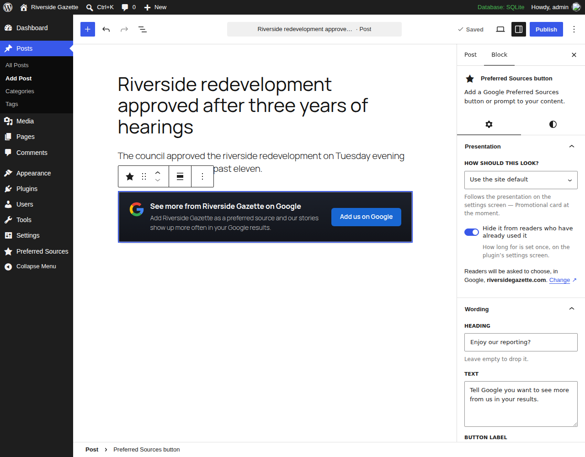Screen dimensions: 585x457
Task: Toggle 'Hide it from readers who have already used it'
Action: (472, 232)
